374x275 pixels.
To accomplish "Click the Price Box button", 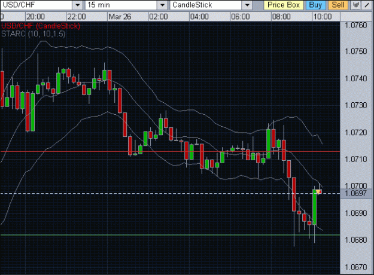I will [284, 5].
